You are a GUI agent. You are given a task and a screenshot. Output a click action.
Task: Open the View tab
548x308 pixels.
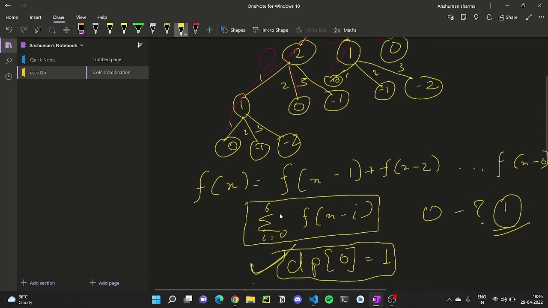(81, 17)
